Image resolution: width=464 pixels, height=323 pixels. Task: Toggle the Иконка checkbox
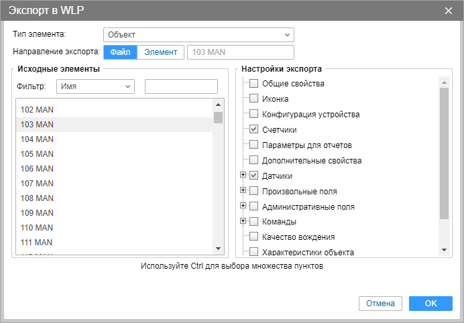point(253,99)
